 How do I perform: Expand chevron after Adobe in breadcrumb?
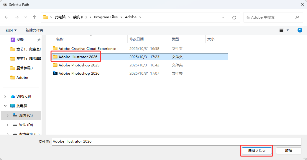(140, 17)
